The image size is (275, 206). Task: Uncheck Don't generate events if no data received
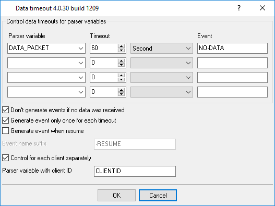click(5, 110)
